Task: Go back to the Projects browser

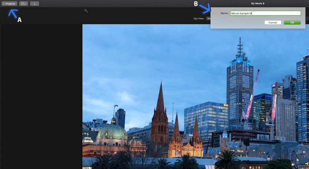Action: (9, 4)
